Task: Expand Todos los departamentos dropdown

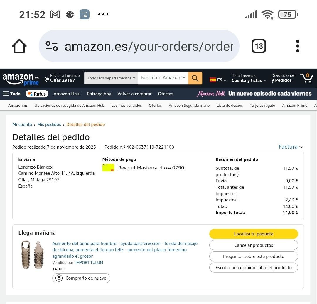Action: tap(111, 78)
